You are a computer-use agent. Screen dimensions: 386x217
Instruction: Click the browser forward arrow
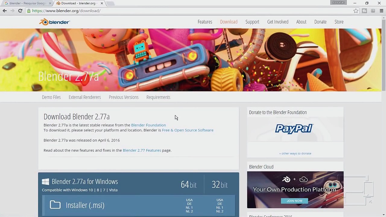pos(12,11)
